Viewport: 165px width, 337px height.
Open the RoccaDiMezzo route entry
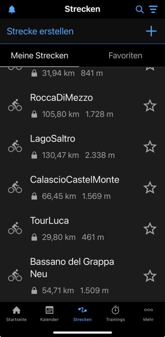coord(82,106)
